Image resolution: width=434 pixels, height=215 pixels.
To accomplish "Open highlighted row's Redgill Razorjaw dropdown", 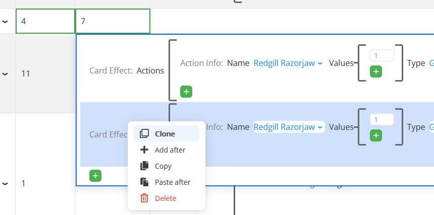I will coord(288,127).
